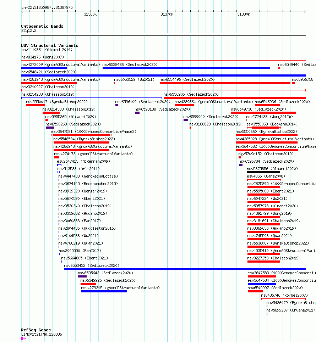Click the nsv6598188 purple marker
Image resolution: width=316 pixels, height=342 pixels.
point(137,113)
